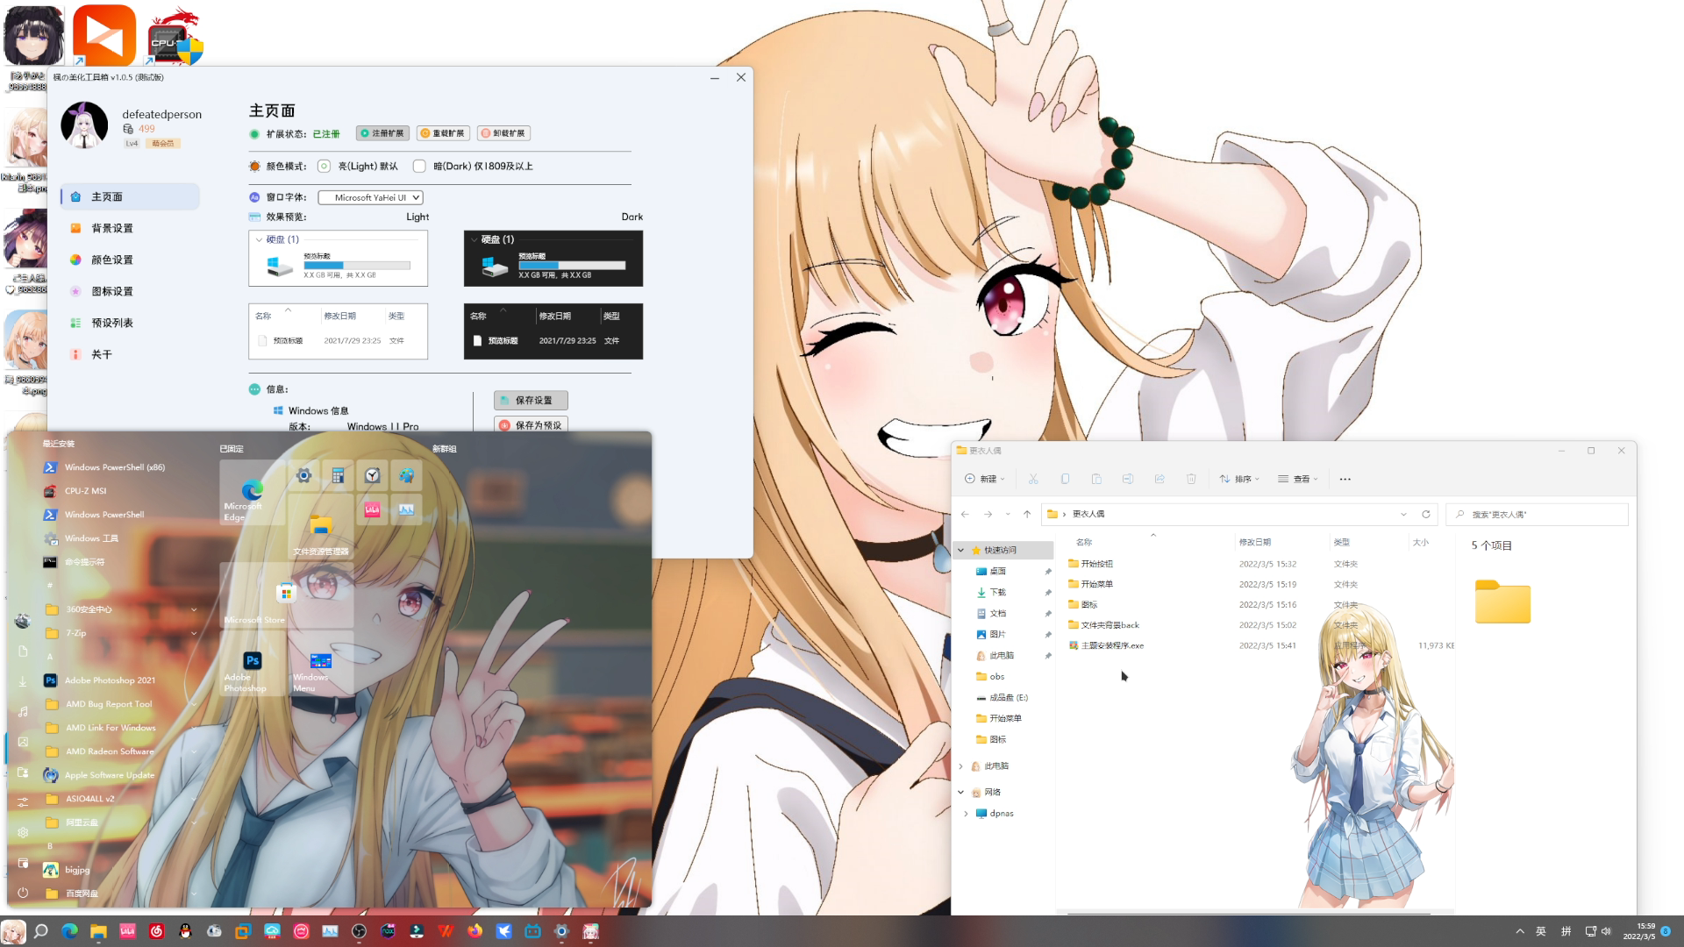Click the Explorer up-directory arrow icon
The height and width of the screenshot is (947, 1684).
pyautogui.click(x=1027, y=514)
